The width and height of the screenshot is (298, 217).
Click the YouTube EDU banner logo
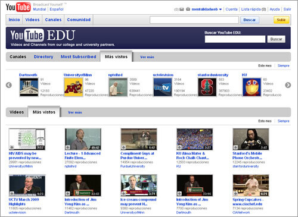pyautogui.click(x=43, y=35)
